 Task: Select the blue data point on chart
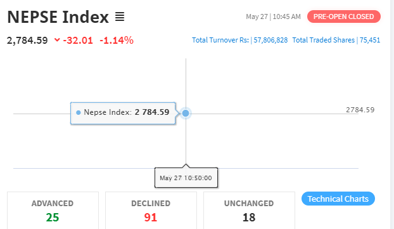[186, 114]
